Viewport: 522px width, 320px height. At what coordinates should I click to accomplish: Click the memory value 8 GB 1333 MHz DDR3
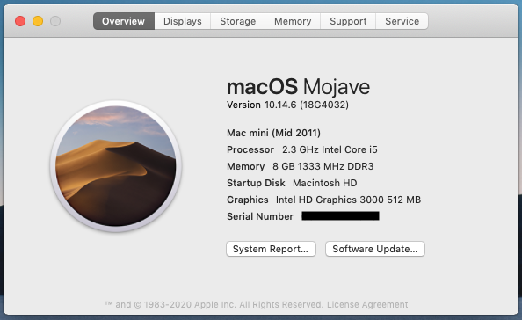[323, 166]
